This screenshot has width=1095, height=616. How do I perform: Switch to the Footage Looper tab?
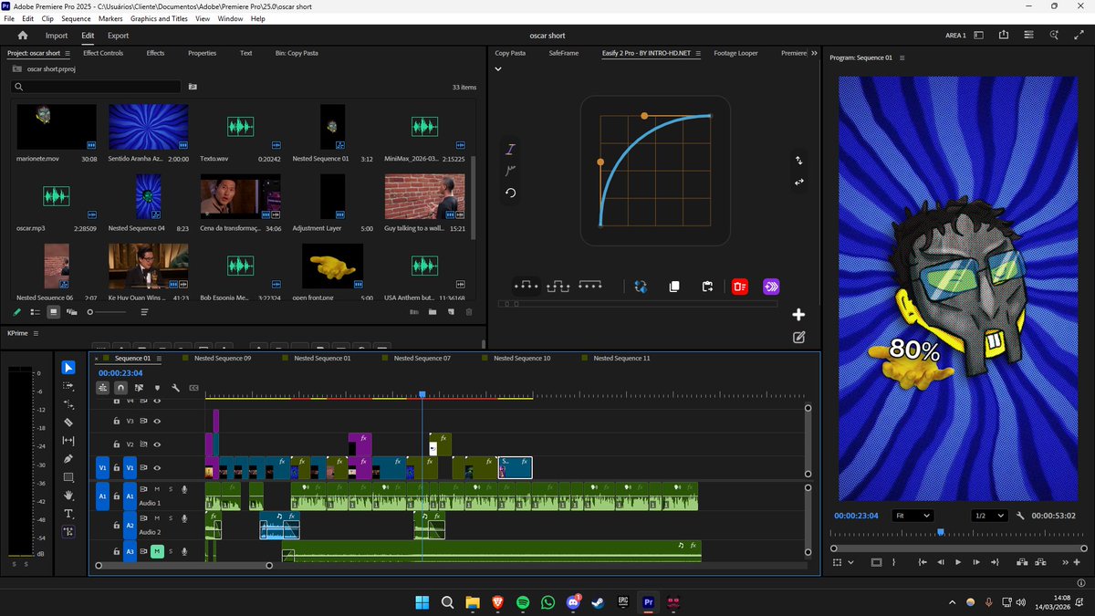pyautogui.click(x=735, y=53)
